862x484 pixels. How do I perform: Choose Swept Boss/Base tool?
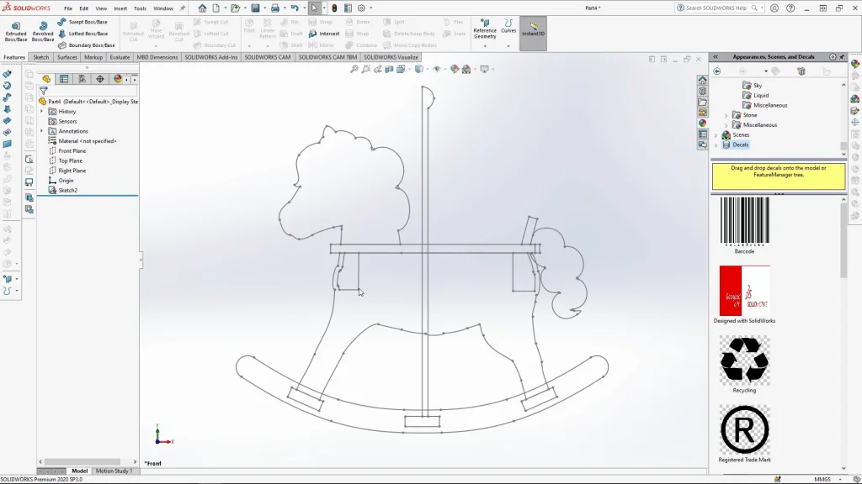pyautogui.click(x=82, y=22)
